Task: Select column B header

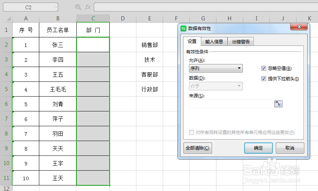Action: [x=58, y=19]
